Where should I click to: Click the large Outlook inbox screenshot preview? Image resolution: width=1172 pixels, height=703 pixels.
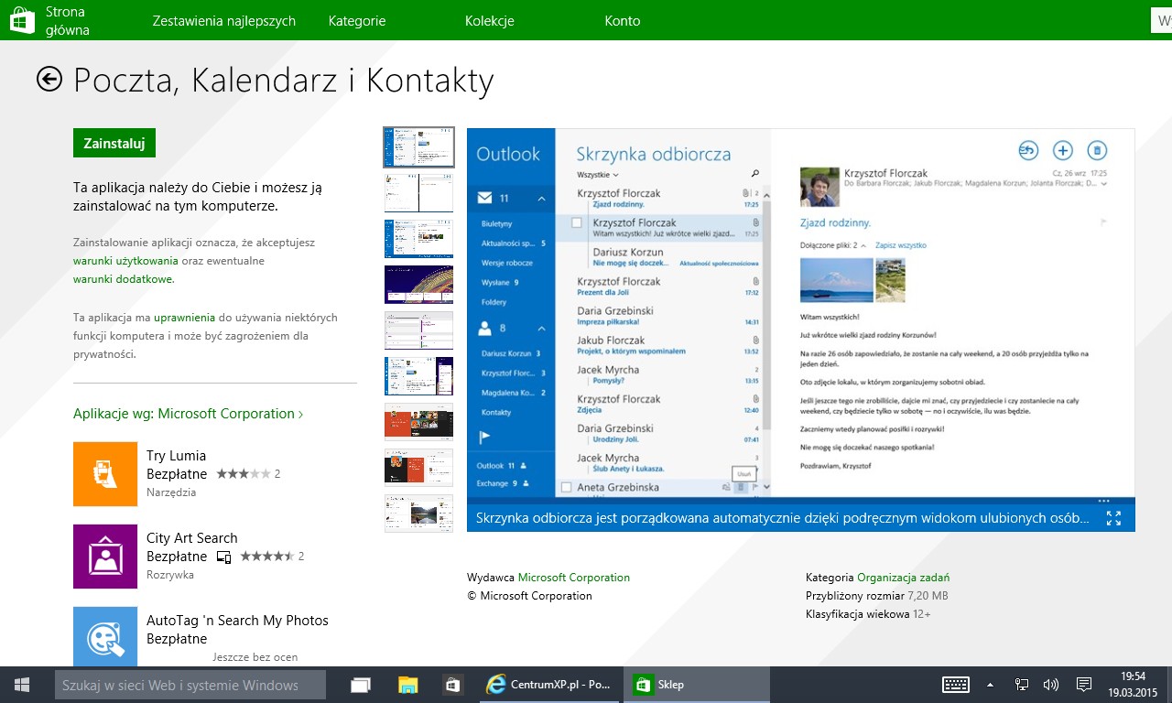coord(801,313)
